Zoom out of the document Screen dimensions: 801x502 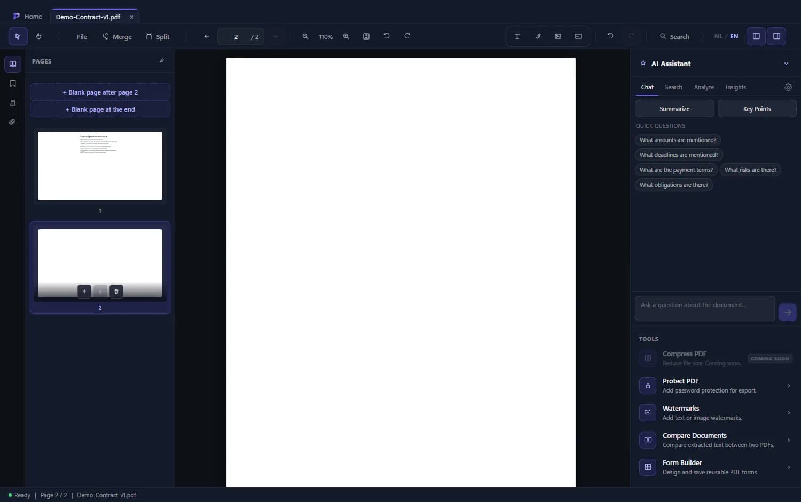coord(305,36)
